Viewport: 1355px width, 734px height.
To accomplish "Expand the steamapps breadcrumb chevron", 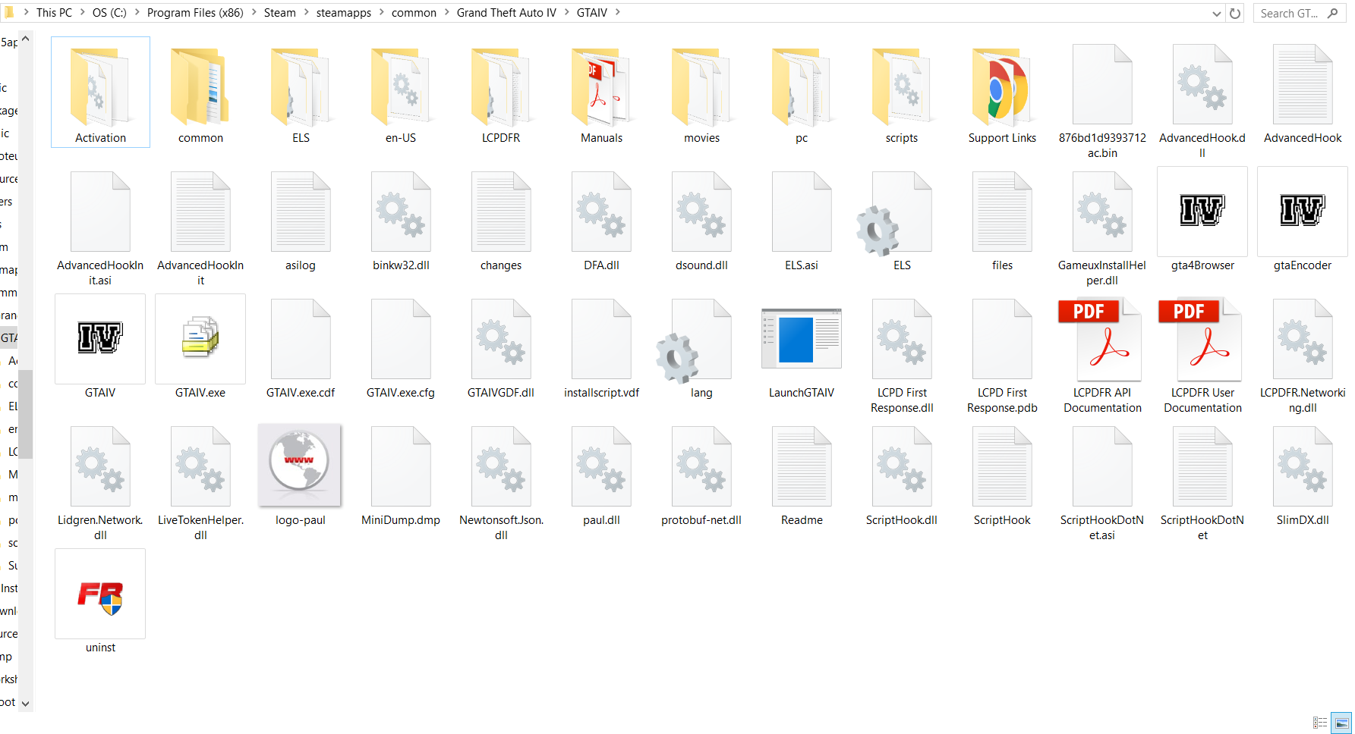I will pyautogui.click(x=381, y=12).
